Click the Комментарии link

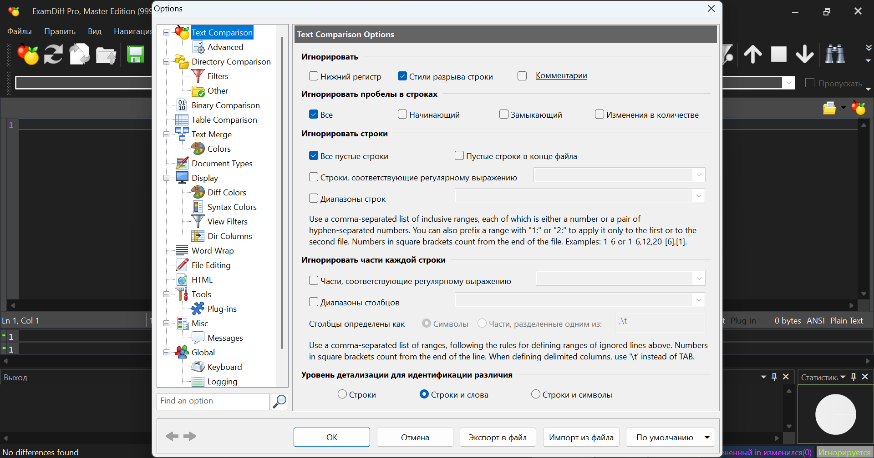[x=561, y=75]
